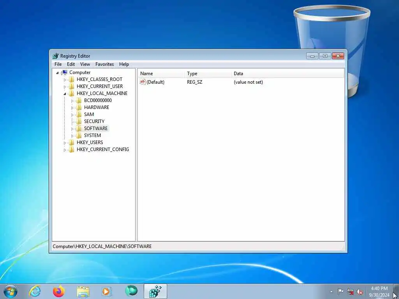This screenshot has height=299, width=399.
Task: Open the Edit menu
Action: coord(71,64)
